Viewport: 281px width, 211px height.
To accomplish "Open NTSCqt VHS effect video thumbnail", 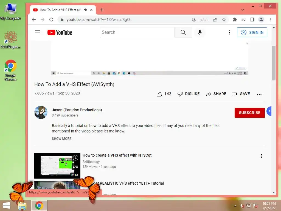I will pos(57,166).
